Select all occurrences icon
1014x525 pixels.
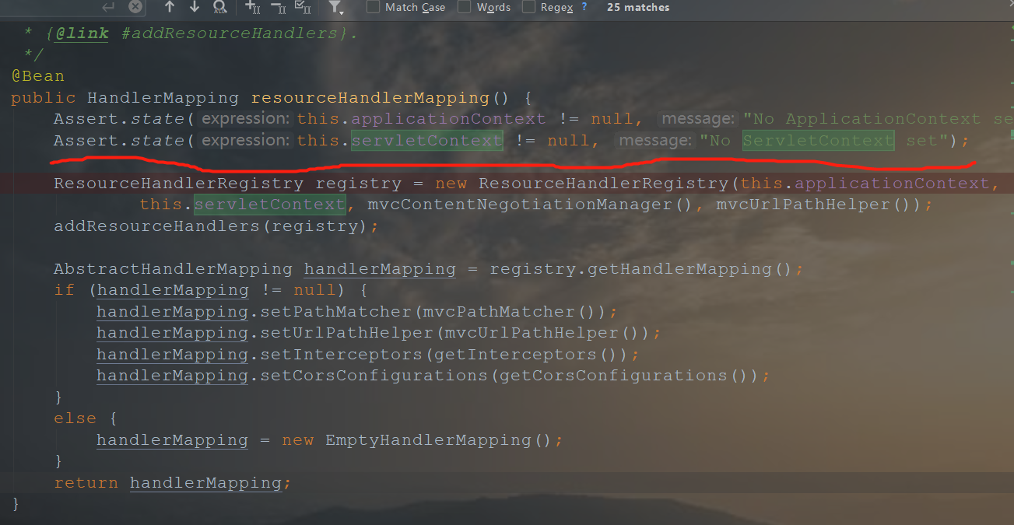point(303,8)
